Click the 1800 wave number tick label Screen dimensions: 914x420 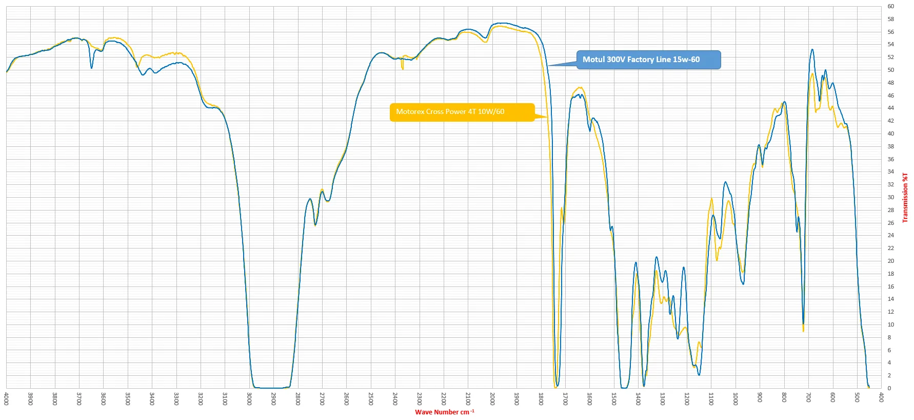point(541,399)
